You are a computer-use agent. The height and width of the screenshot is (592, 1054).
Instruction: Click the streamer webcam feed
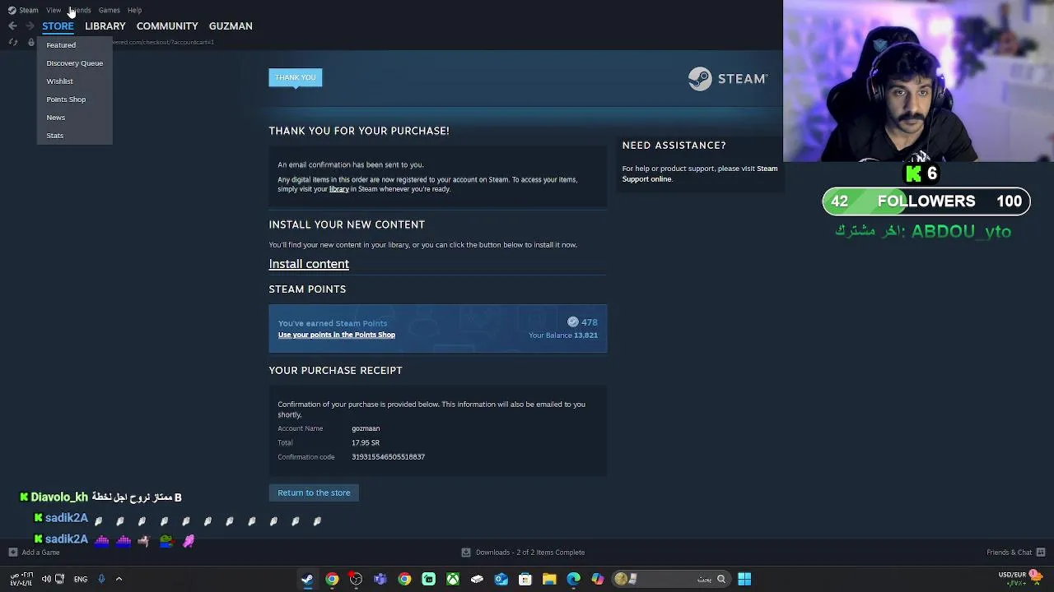click(918, 81)
